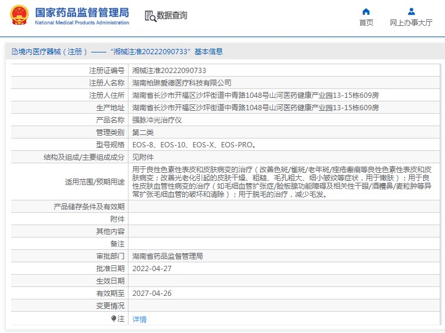The width and height of the screenshot is (445, 333).
Task: Open the 详情 details link
Action: coord(139,319)
